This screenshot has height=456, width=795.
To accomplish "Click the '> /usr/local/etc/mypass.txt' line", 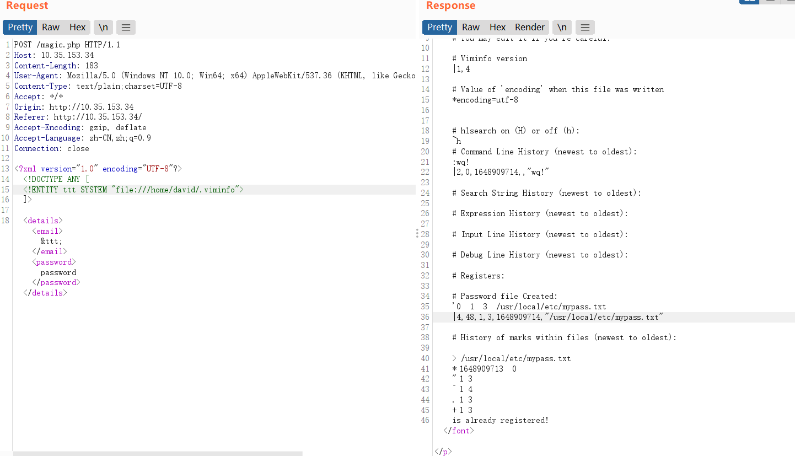I will [512, 358].
